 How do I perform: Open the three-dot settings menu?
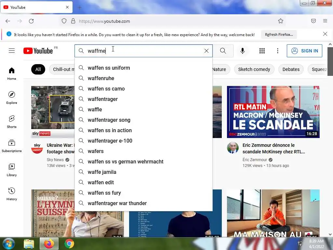278,51
